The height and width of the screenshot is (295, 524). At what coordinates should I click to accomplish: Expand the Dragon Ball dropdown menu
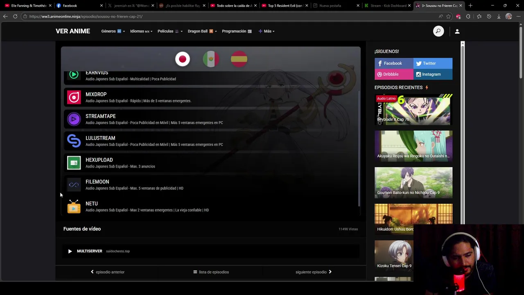pyautogui.click(x=202, y=31)
